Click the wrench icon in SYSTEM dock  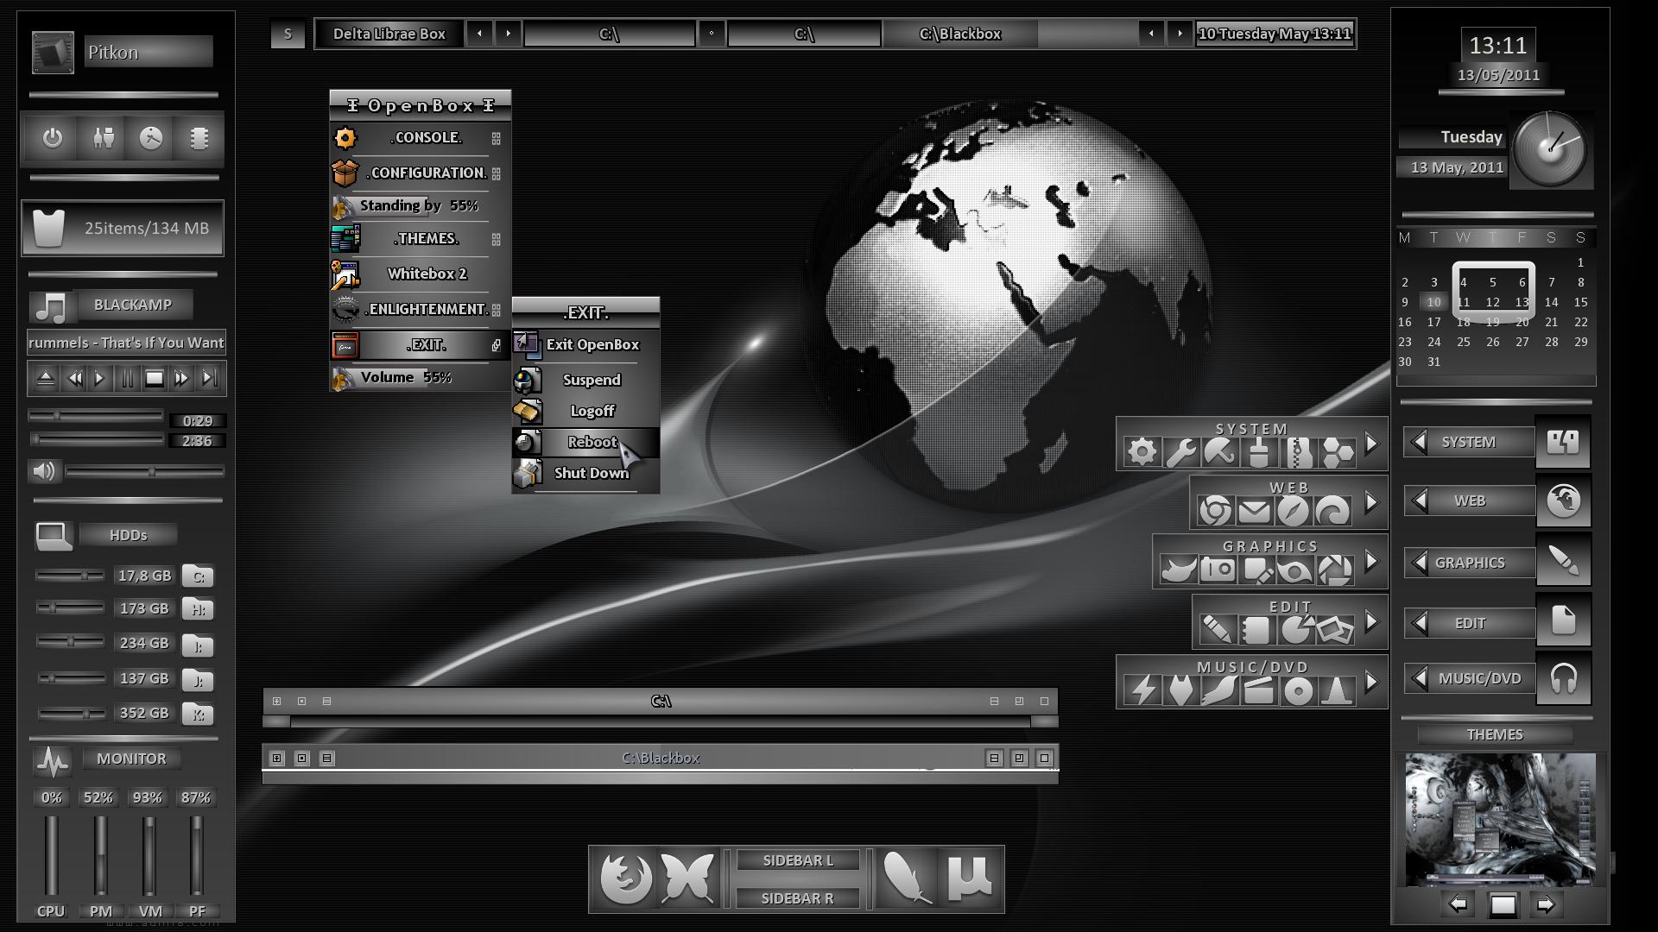tap(1180, 451)
